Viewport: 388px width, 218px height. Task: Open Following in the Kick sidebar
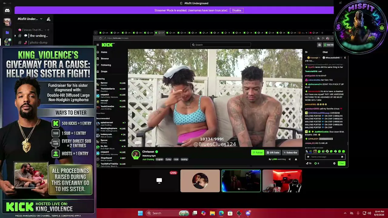coord(106,65)
